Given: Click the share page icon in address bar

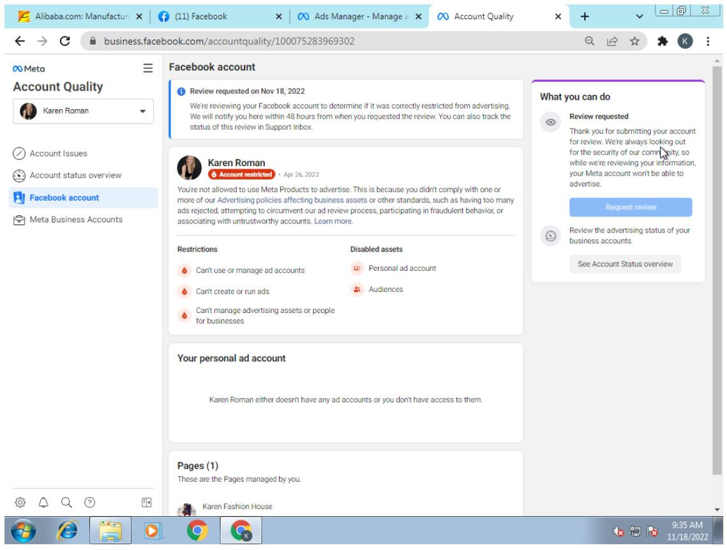Looking at the screenshot, I should (x=612, y=42).
